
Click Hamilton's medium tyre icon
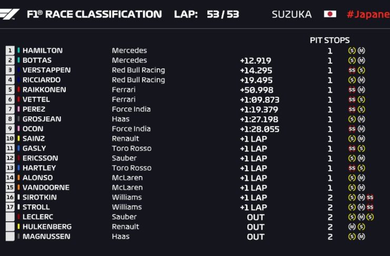pyautogui.click(x=361, y=51)
